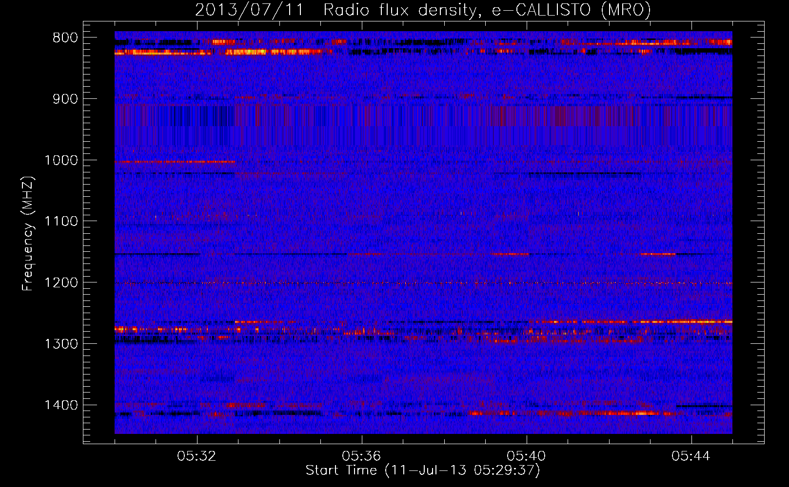Image resolution: width=789 pixels, height=487 pixels.
Task: Click the 05:32 time tick label
Action: pyautogui.click(x=197, y=456)
